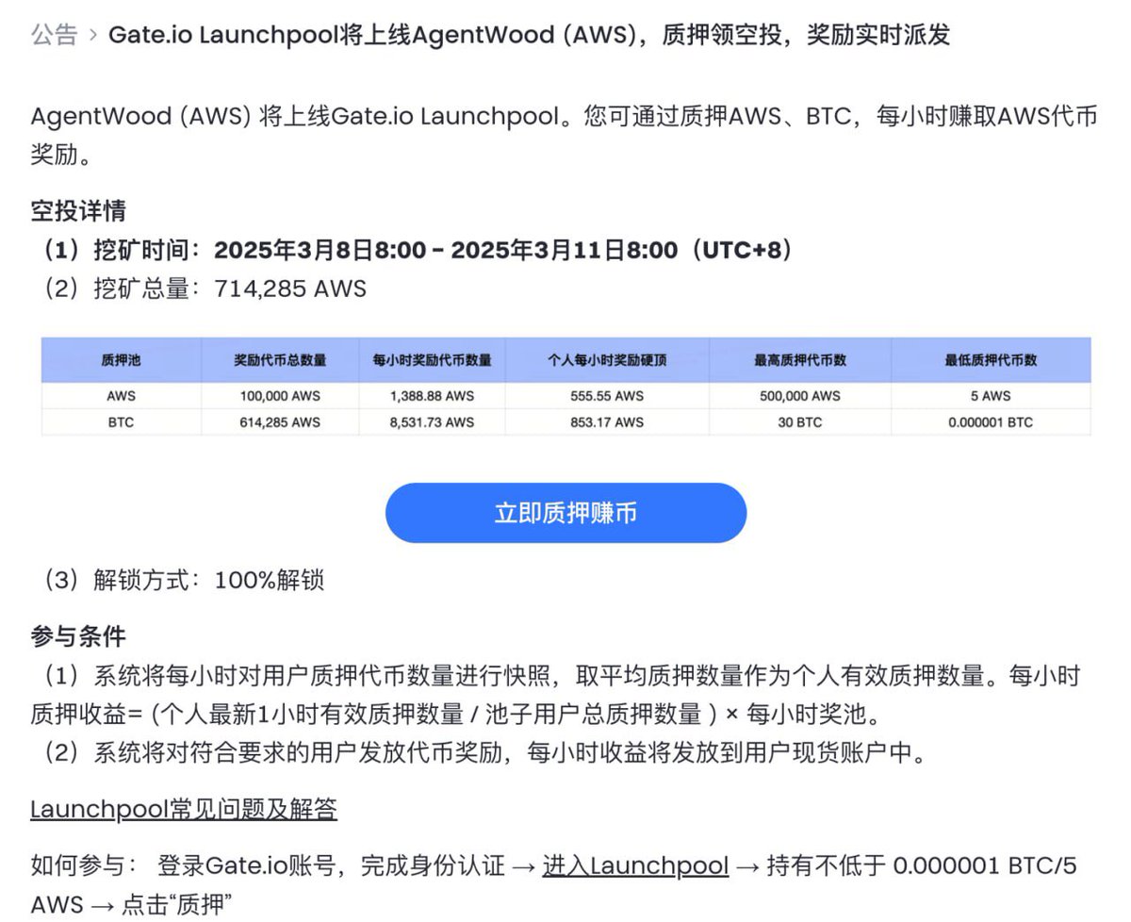Viewport: 1131px width, 922px height.
Task: Click the 挖矿总量 714,285 AWS line
Action: point(203,288)
